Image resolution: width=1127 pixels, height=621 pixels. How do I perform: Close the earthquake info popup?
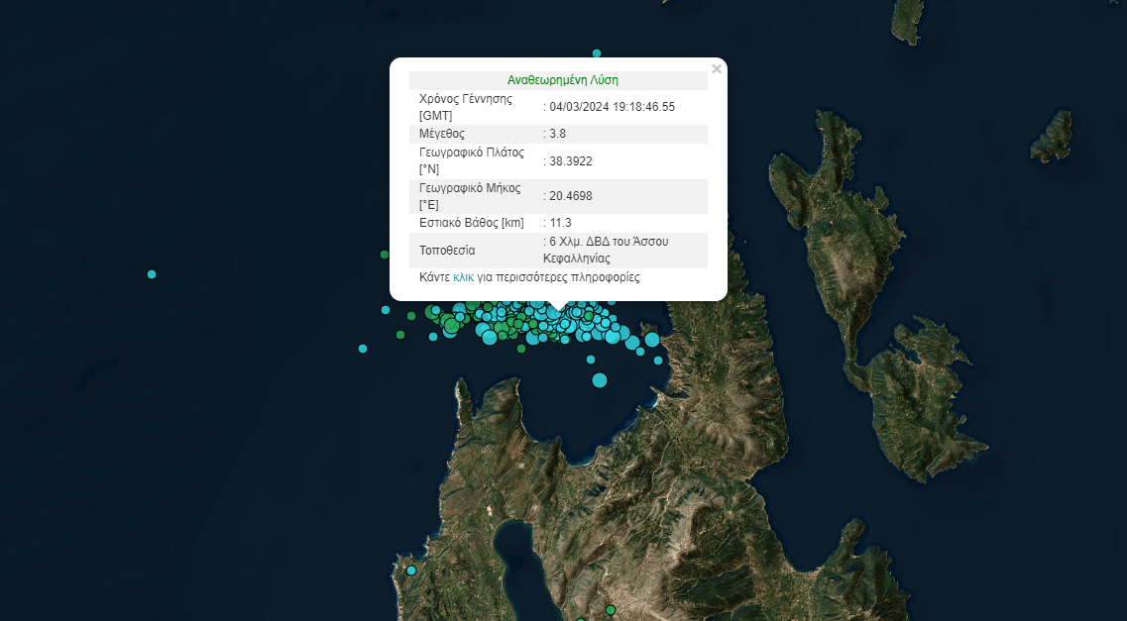click(x=716, y=69)
